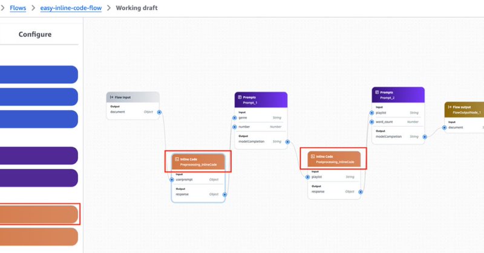Click the FlowOutputNode_1 document input port

click(x=444, y=127)
